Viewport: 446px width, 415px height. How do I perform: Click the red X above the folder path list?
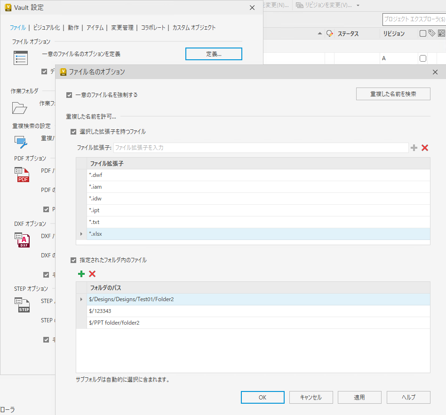pos(92,274)
